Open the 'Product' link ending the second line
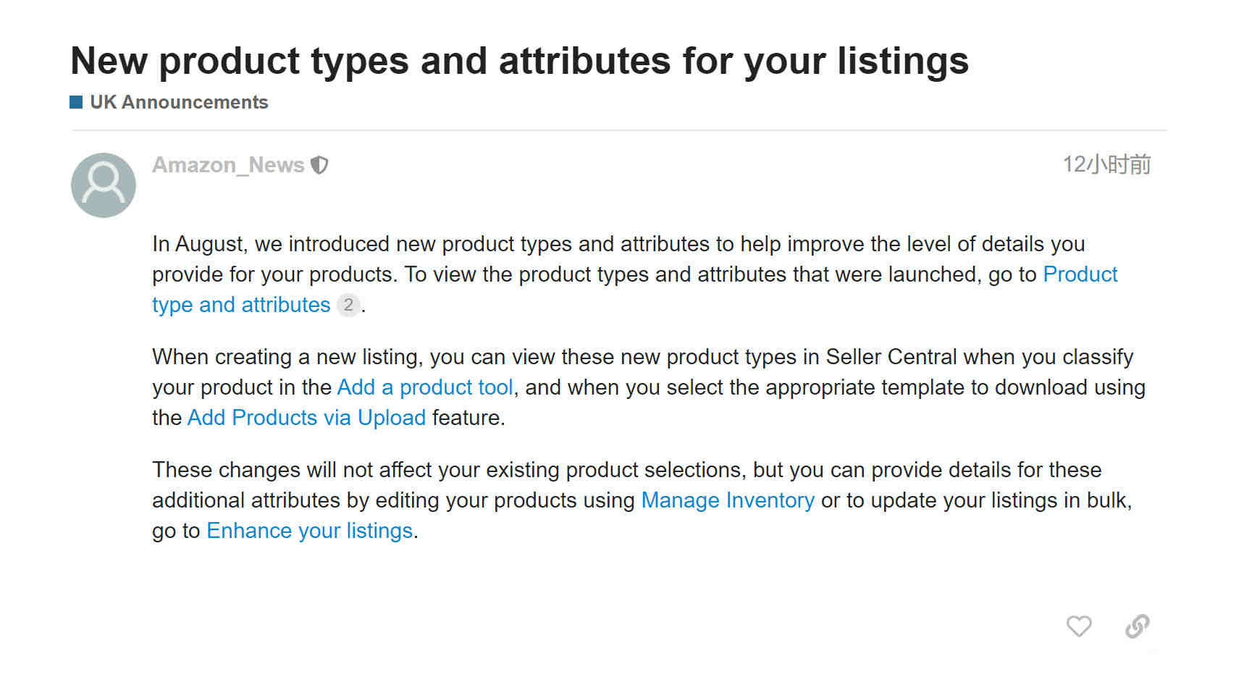 [x=1080, y=274]
